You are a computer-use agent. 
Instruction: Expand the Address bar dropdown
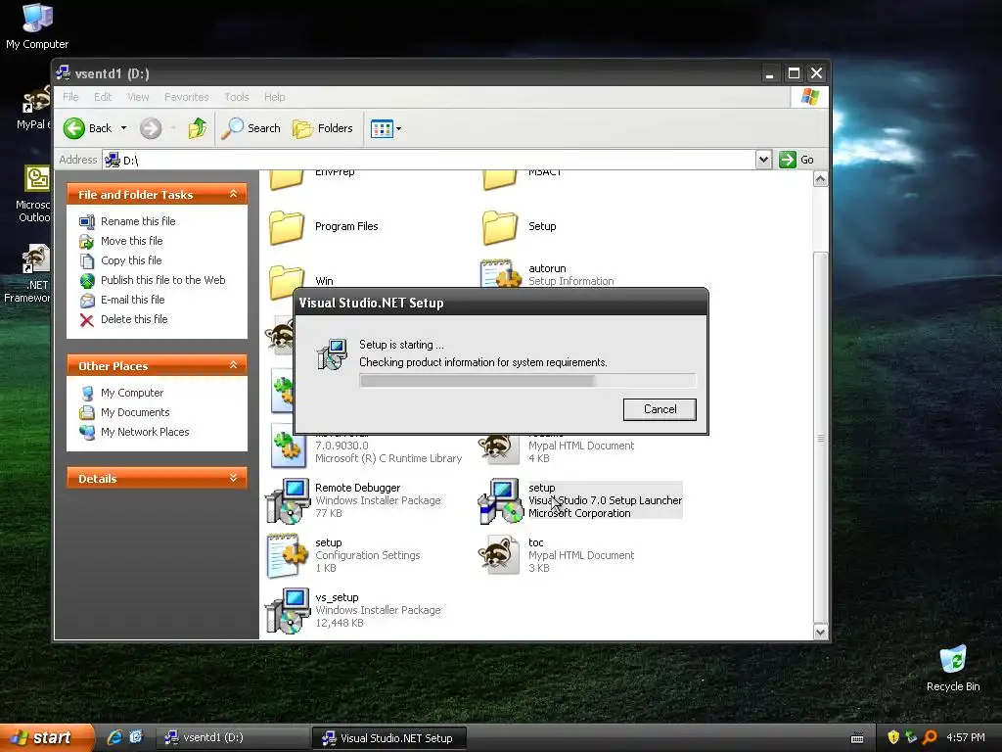click(x=763, y=160)
